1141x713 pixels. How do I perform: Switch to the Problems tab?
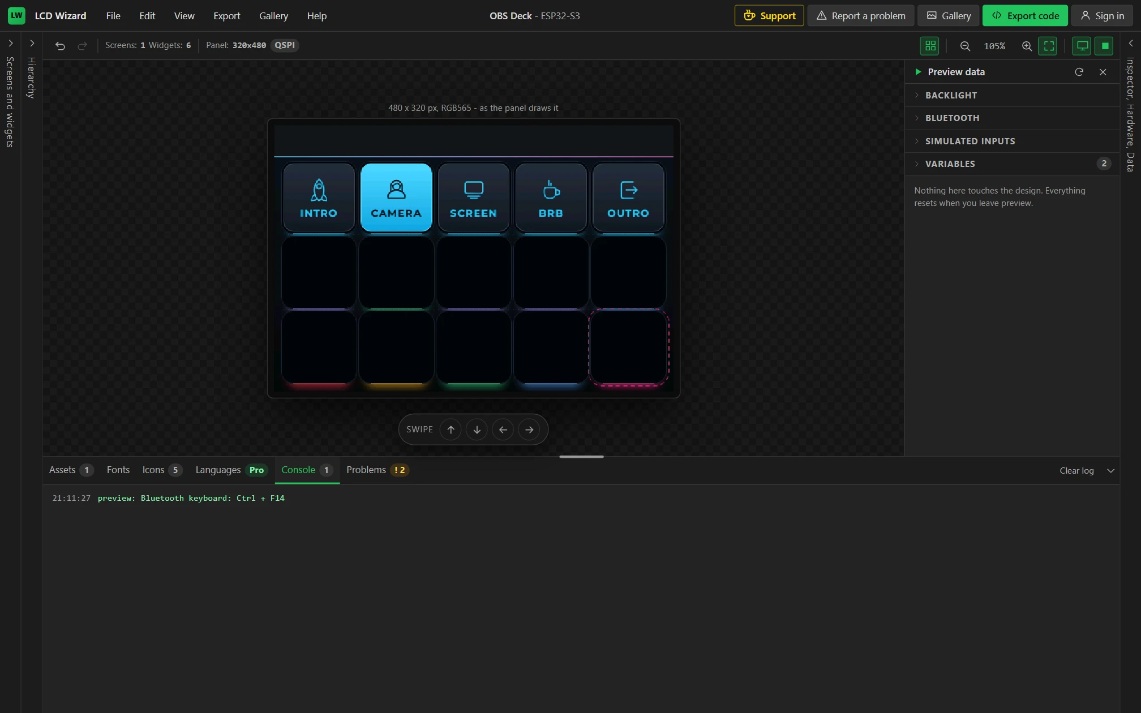coord(378,470)
